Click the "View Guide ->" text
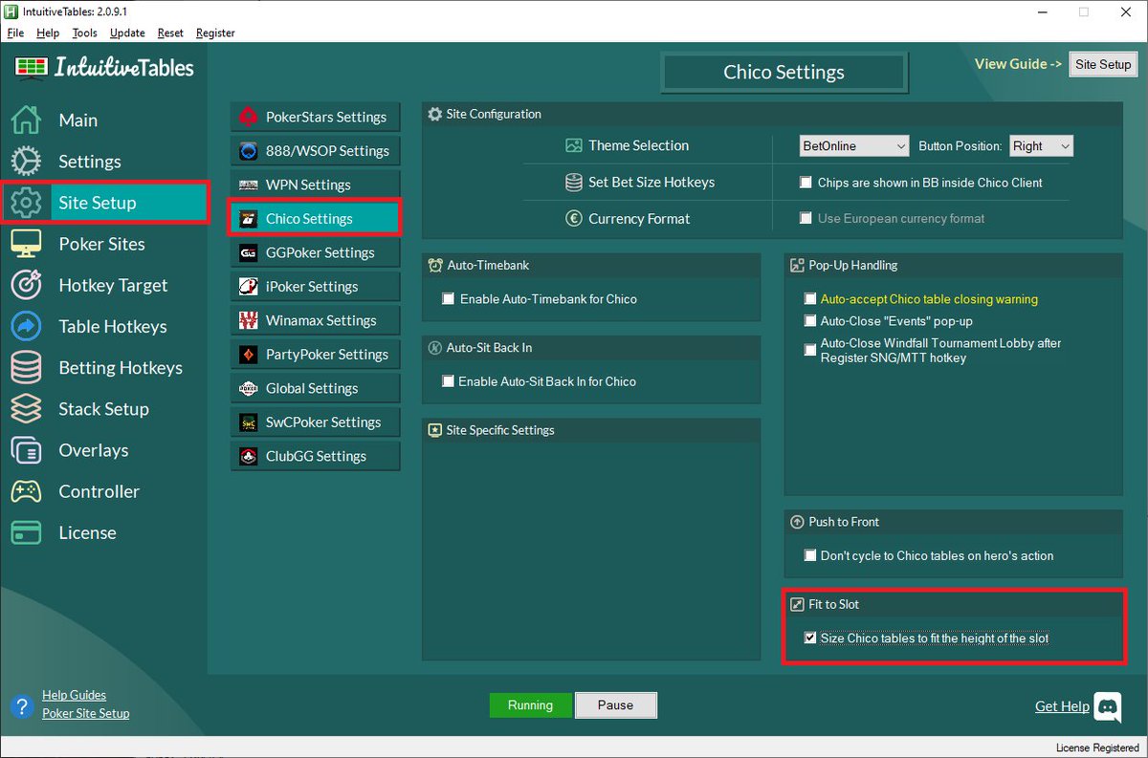The height and width of the screenshot is (758, 1148). coord(1018,64)
